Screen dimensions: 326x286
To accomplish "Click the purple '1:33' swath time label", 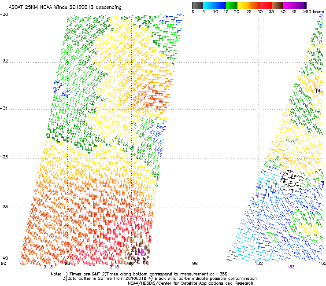I will [x=290, y=267].
